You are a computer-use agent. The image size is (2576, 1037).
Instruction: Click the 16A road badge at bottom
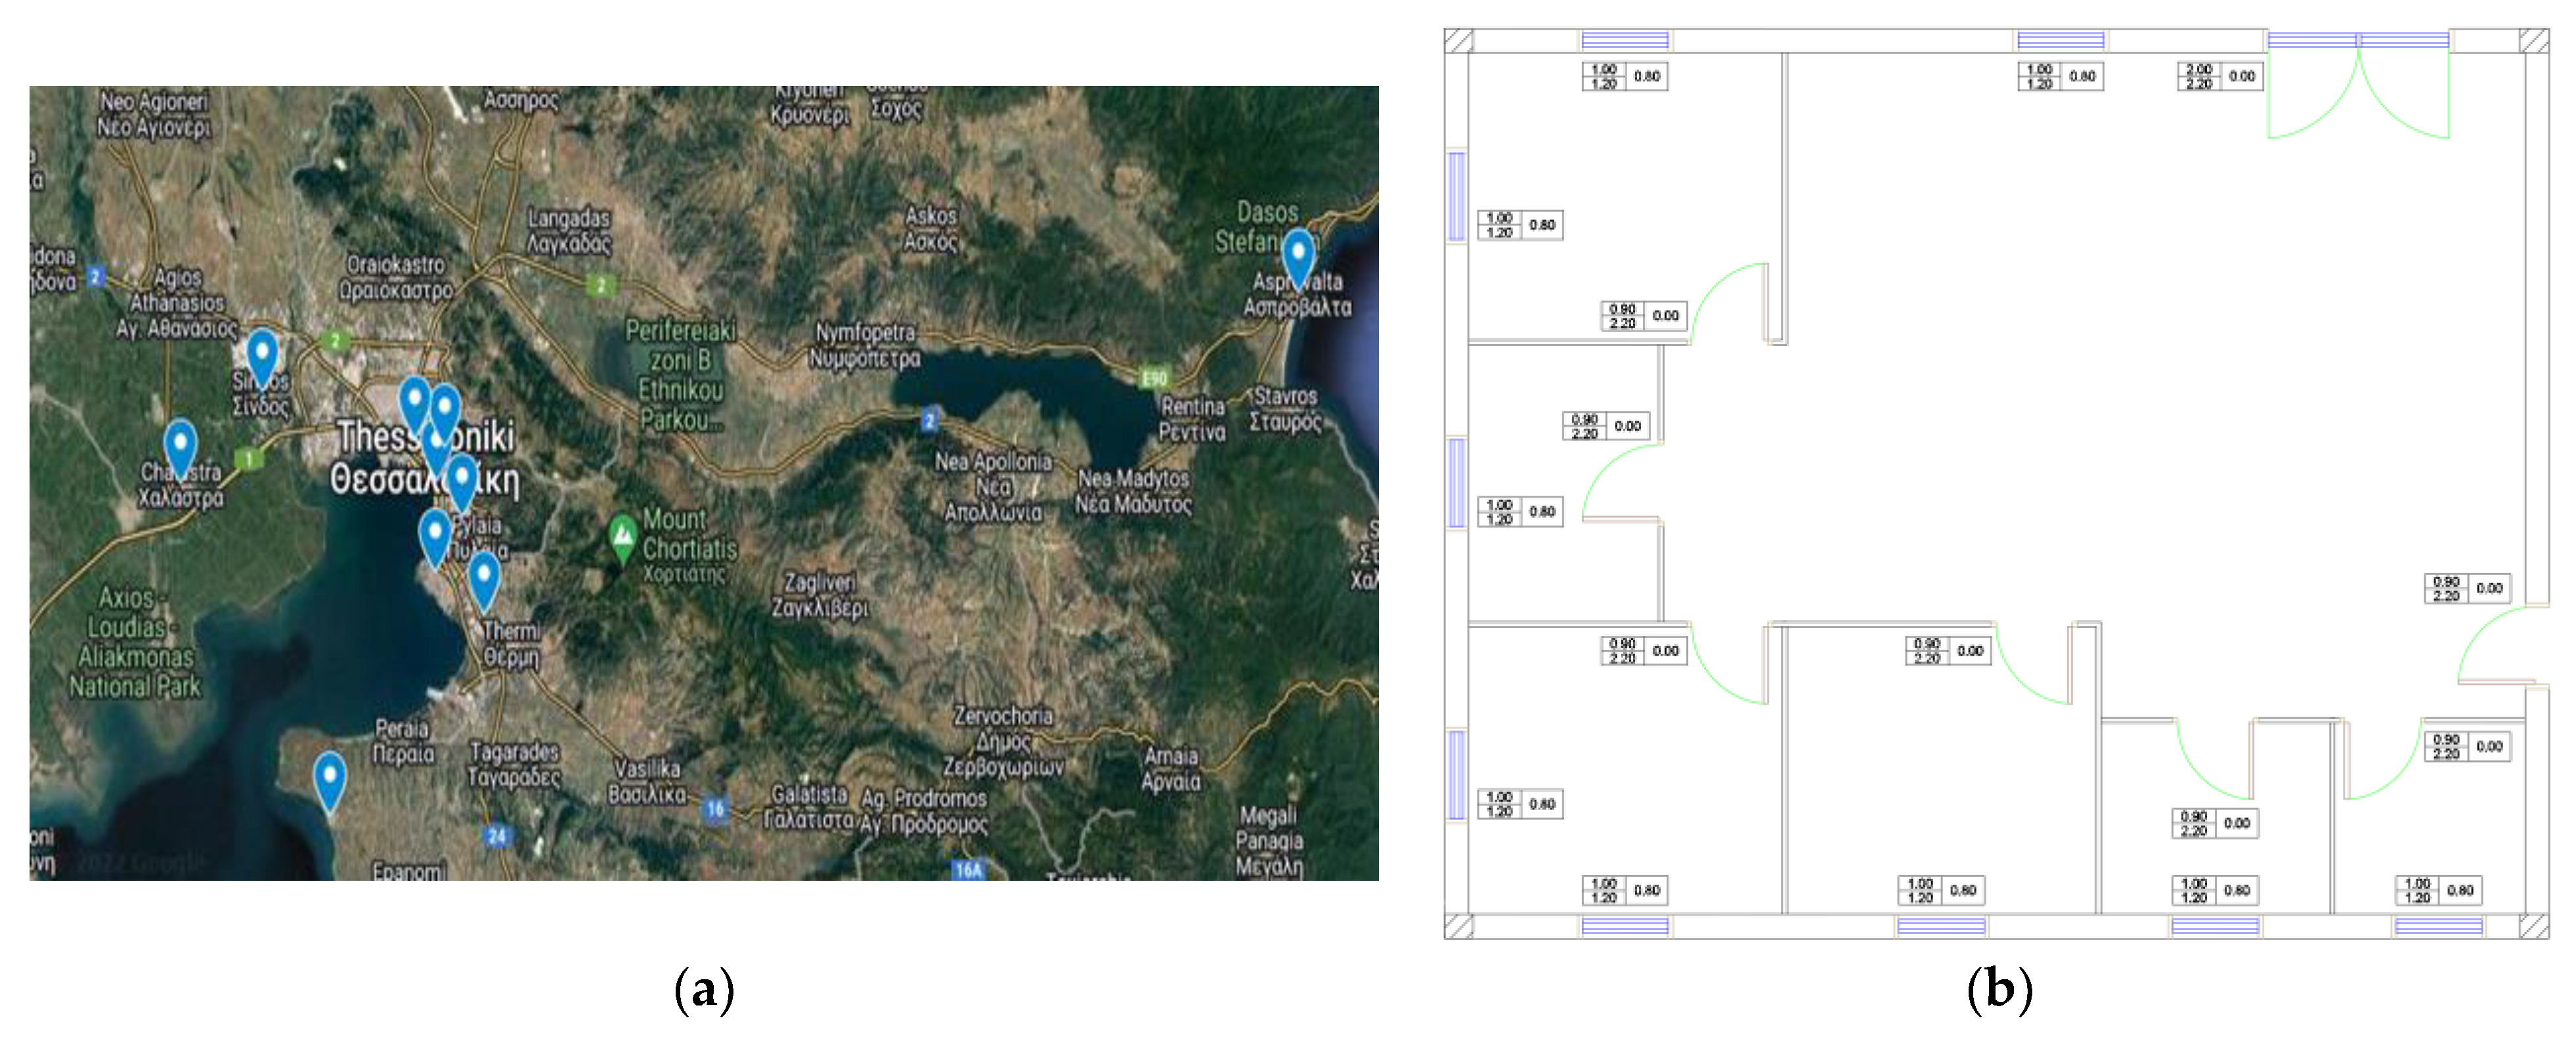point(968,869)
